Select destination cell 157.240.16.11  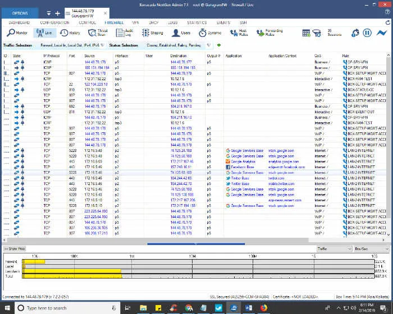coord(181,167)
